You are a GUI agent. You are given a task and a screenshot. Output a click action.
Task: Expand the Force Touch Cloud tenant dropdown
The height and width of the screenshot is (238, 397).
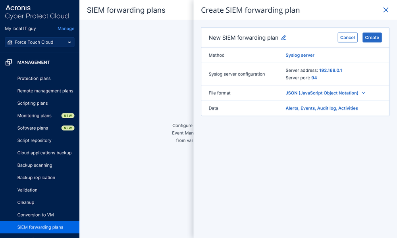pyautogui.click(x=69, y=42)
